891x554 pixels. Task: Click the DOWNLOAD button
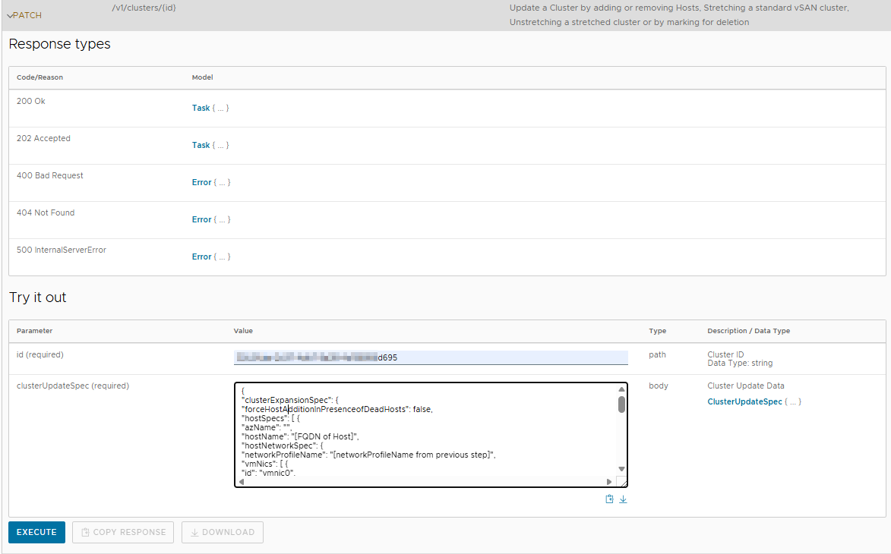pyautogui.click(x=223, y=533)
